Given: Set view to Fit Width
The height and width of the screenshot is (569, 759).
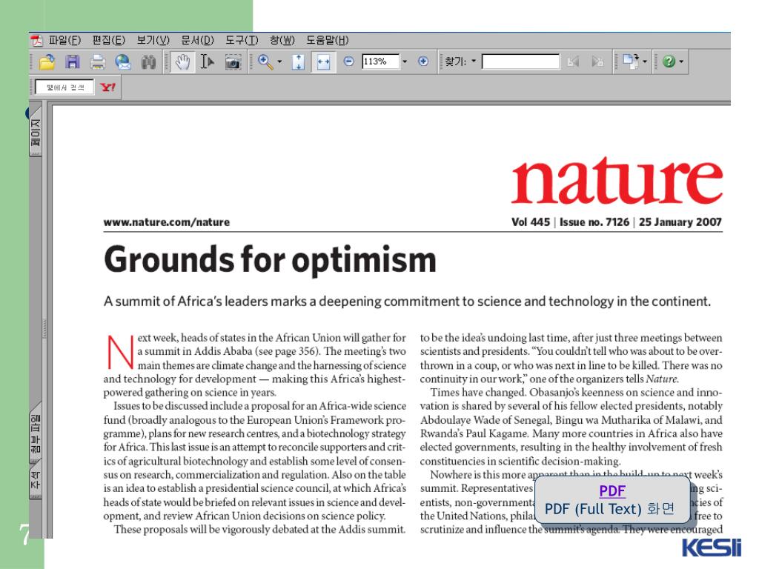Looking at the screenshot, I should [323, 62].
